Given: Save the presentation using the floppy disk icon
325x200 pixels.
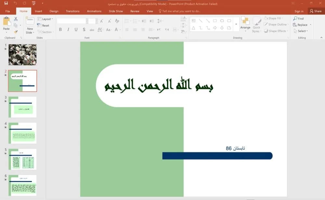Looking at the screenshot, I should [6, 3].
